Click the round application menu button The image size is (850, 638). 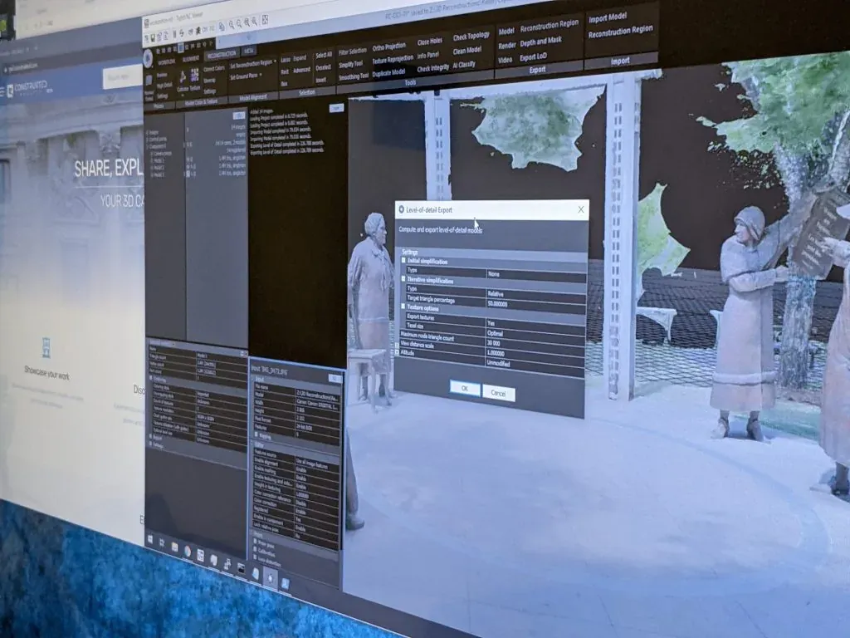pyautogui.click(x=148, y=58)
